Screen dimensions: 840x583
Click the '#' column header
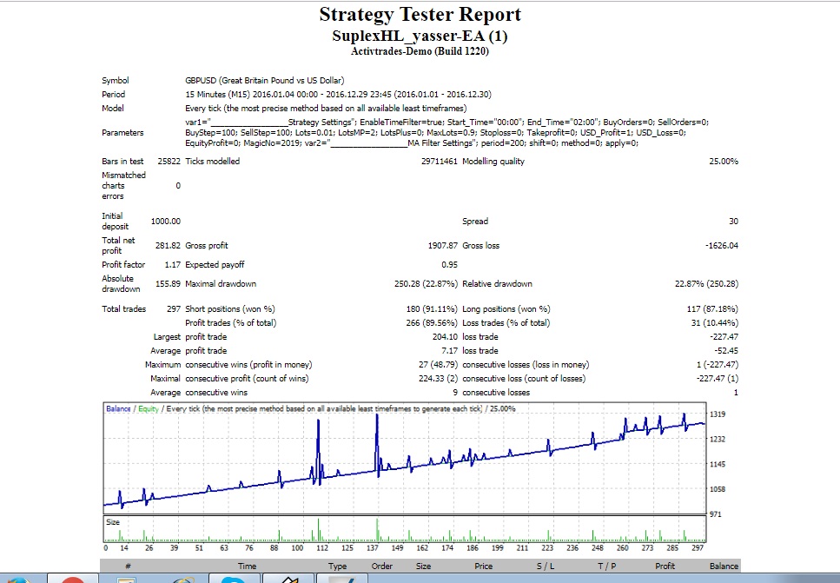coord(128,566)
